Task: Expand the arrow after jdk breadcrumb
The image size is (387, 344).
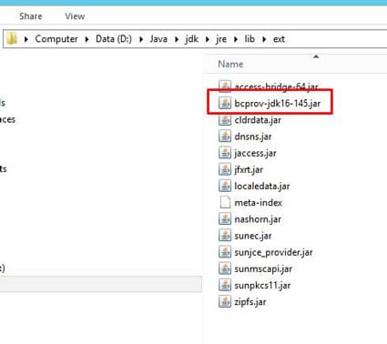Action: click(208, 39)
